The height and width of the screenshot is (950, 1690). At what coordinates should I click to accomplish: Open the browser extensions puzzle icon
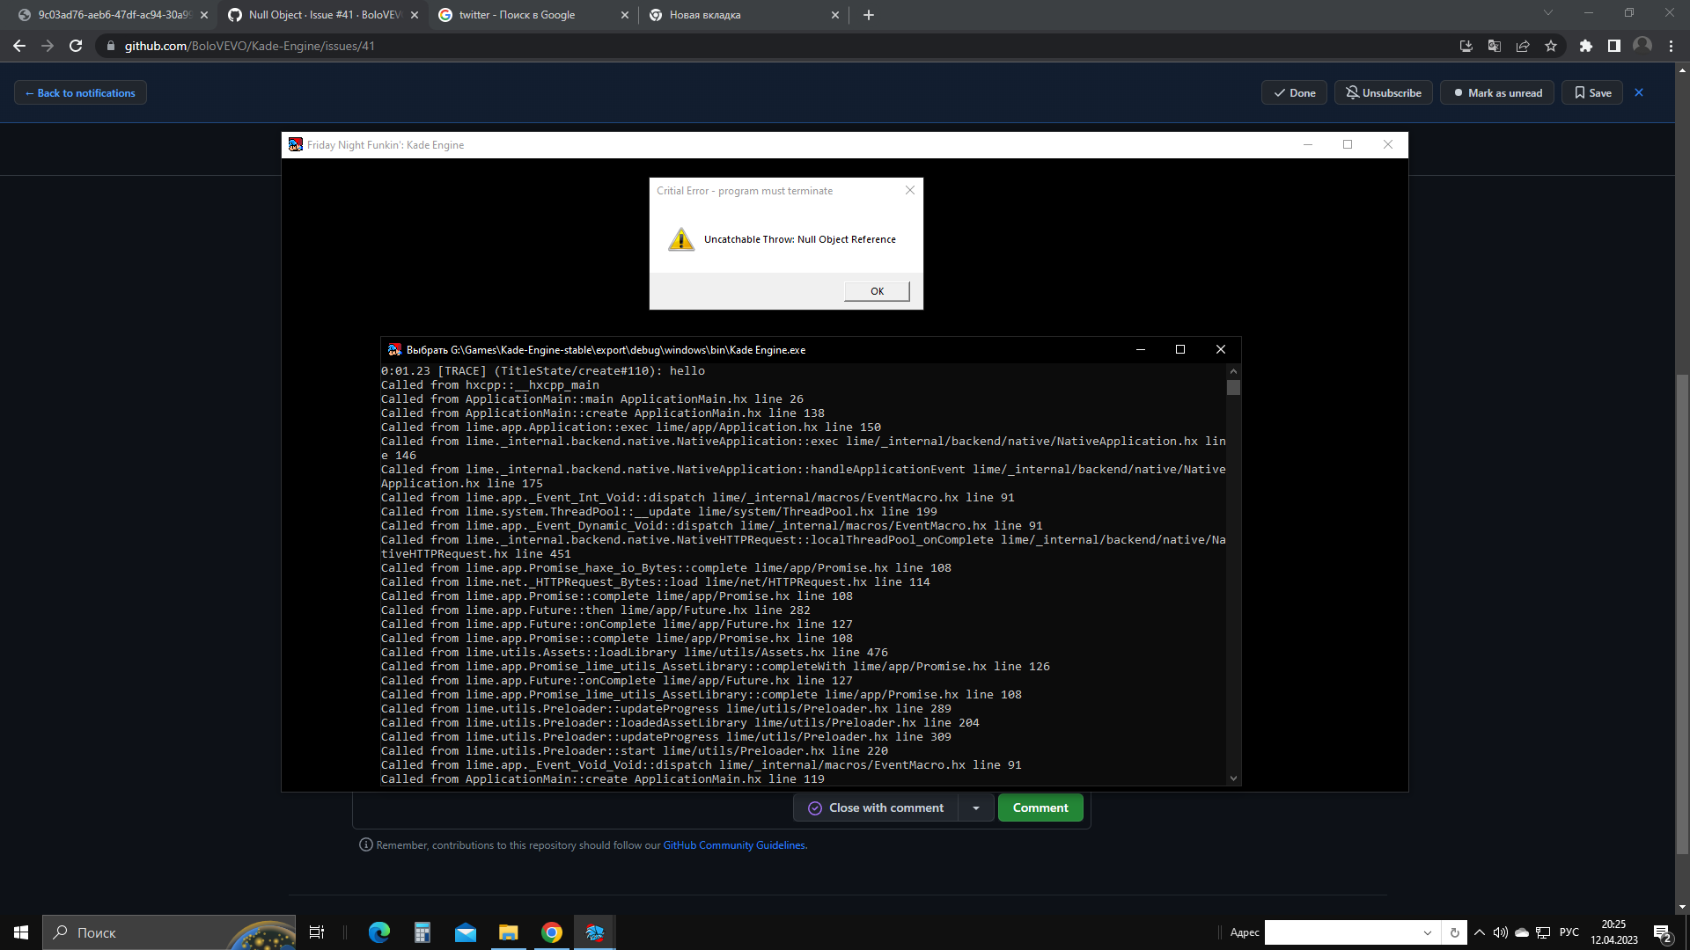coord(1588,46)
